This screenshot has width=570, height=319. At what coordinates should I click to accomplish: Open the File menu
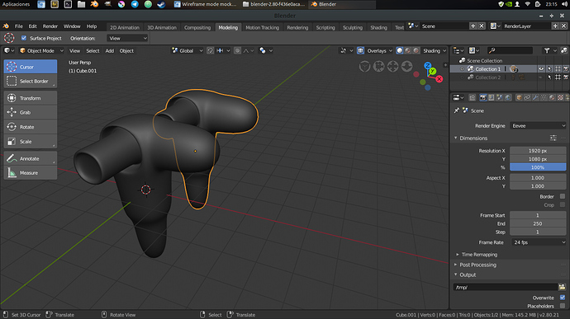point(18,26)
